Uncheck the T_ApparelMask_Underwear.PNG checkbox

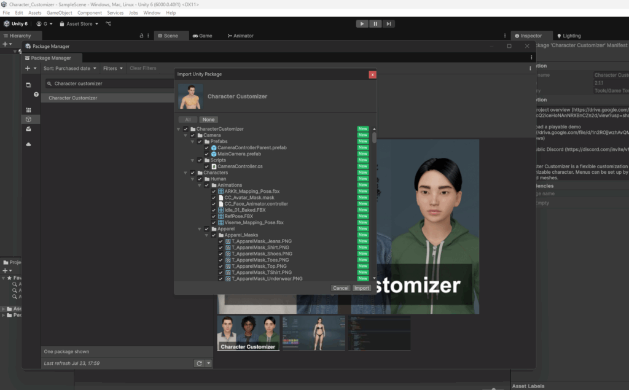[221, 278]
